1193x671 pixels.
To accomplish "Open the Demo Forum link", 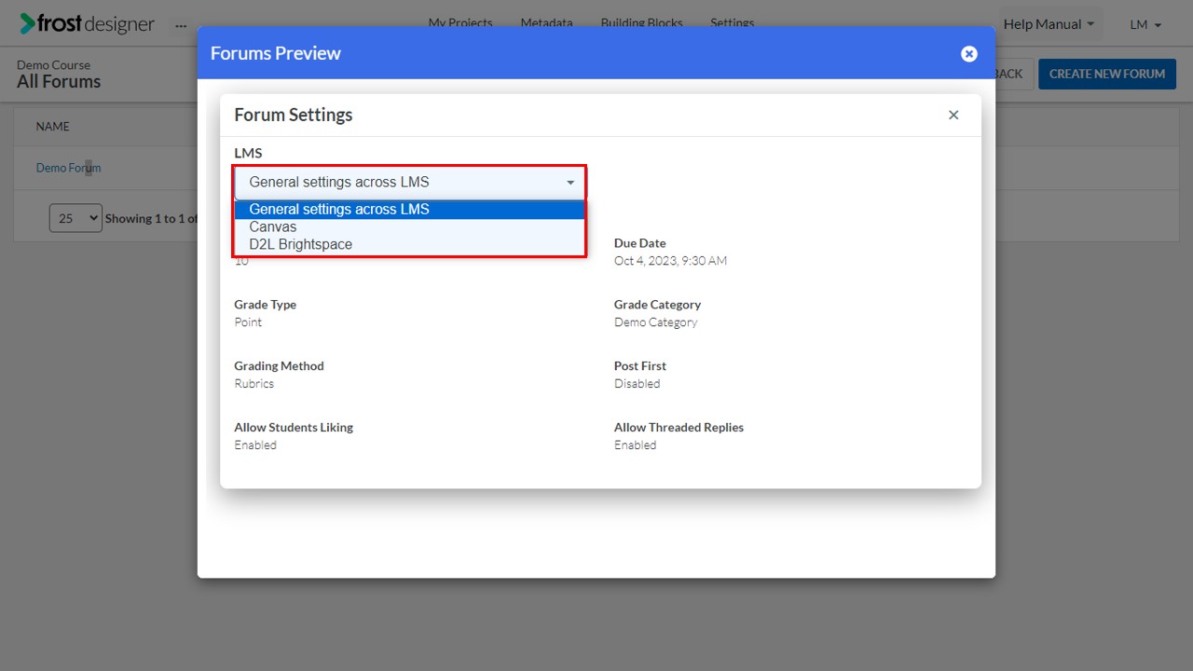I will pyautogui.click(x=68, y=168).
